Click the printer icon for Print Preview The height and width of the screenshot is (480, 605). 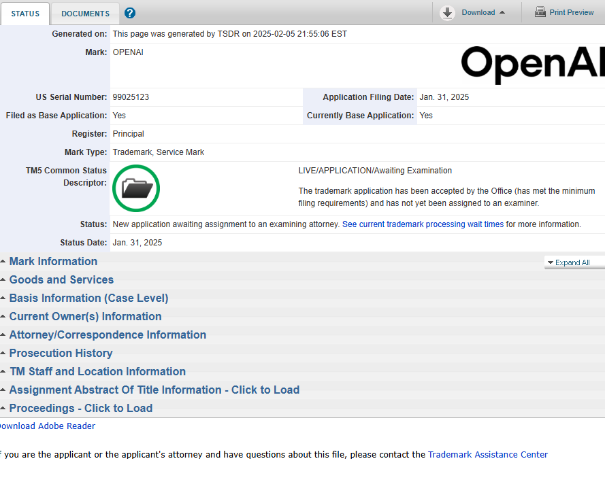[x=540, y=12]
